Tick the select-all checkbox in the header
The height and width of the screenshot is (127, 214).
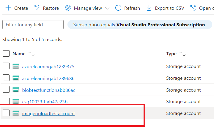pos(6,53)
